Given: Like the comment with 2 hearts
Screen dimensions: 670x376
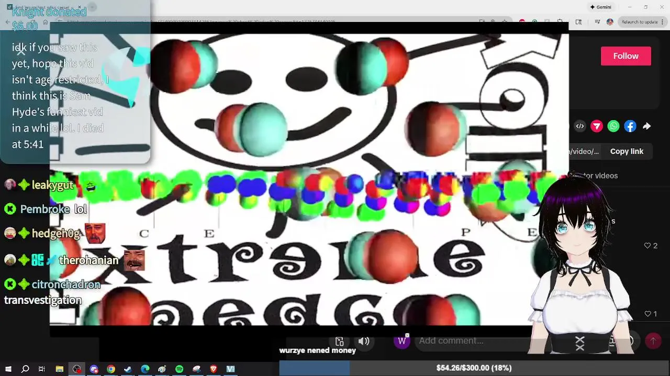Looking at the screenshot, I should 647,245.
